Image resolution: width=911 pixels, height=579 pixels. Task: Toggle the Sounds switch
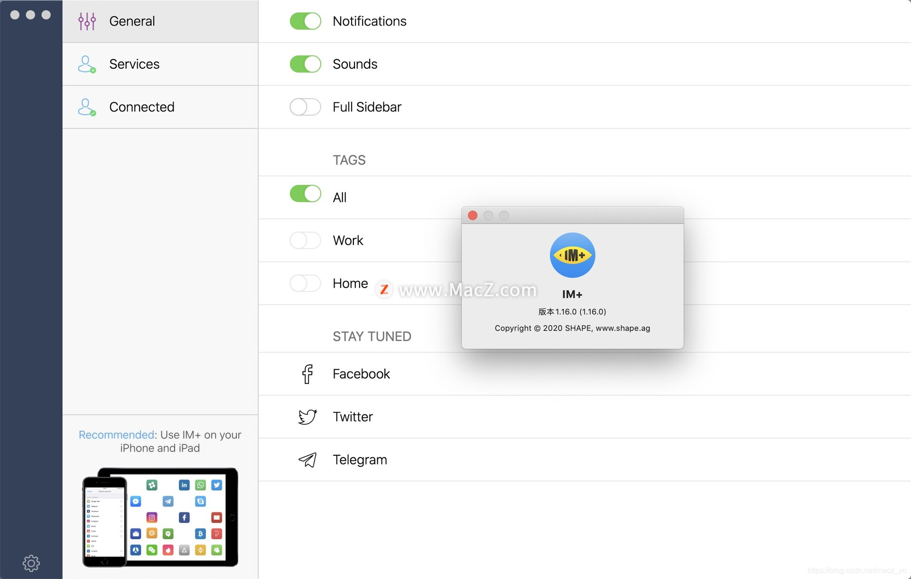tap(305, 64)
